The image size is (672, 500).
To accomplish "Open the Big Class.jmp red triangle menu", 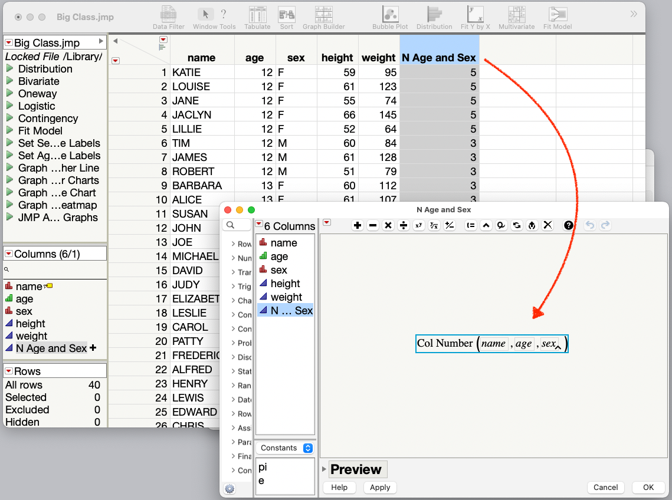I will [x=9, y=42].
